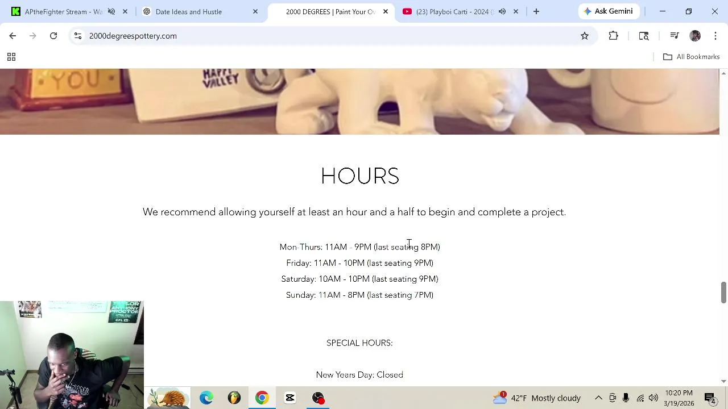Screen dimensions: 728x409
Task: Switch to Date Ideas and Hustle tab
Action: pyautogui.click(x=188, y=11)
